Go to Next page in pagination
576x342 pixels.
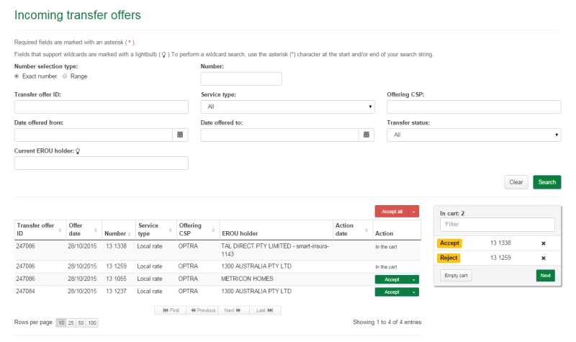(x=233, y=310)
